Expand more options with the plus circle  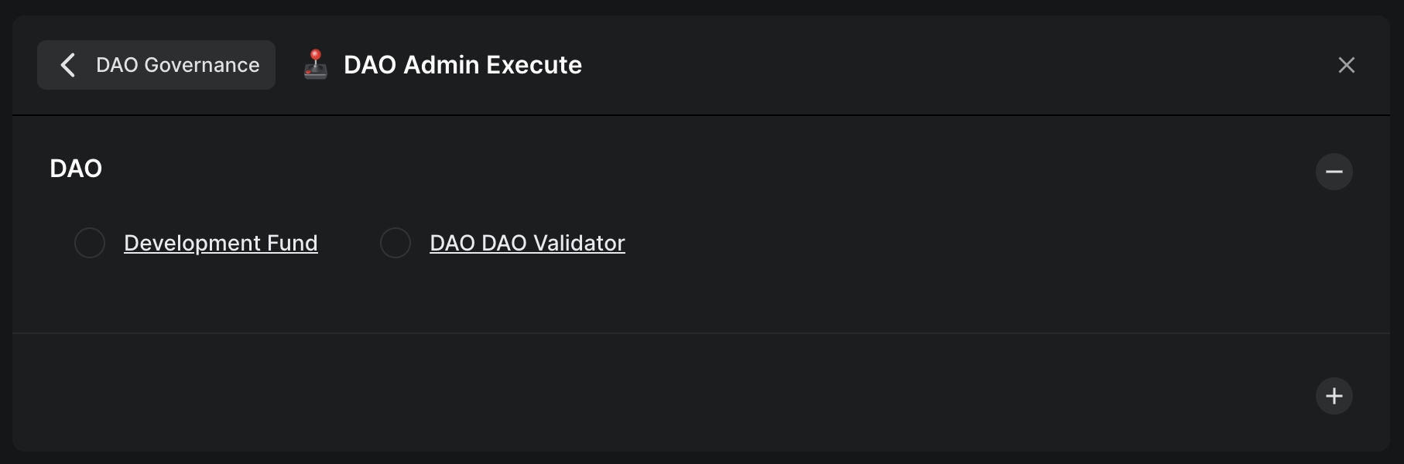[x=1334, y=396]
